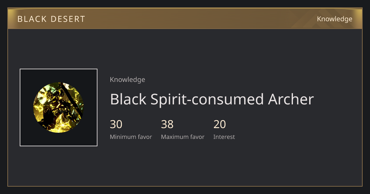Click the maximum favor value 38
Image resolution: width=370 pixels, height=194 pixels.
[167, 124]
